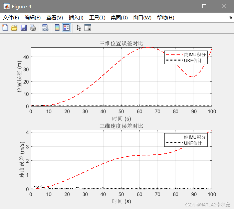
Task: Click the New Figure toolbar icon
Action: click(5, 28)
